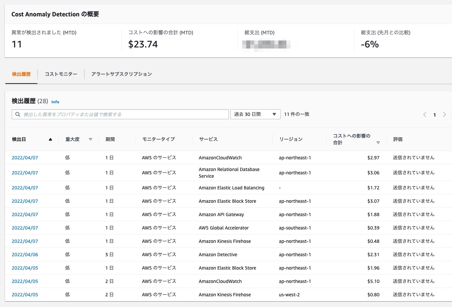The image size is (452, 307).
Task: Click the search magnifier icon
Action: 18,114
